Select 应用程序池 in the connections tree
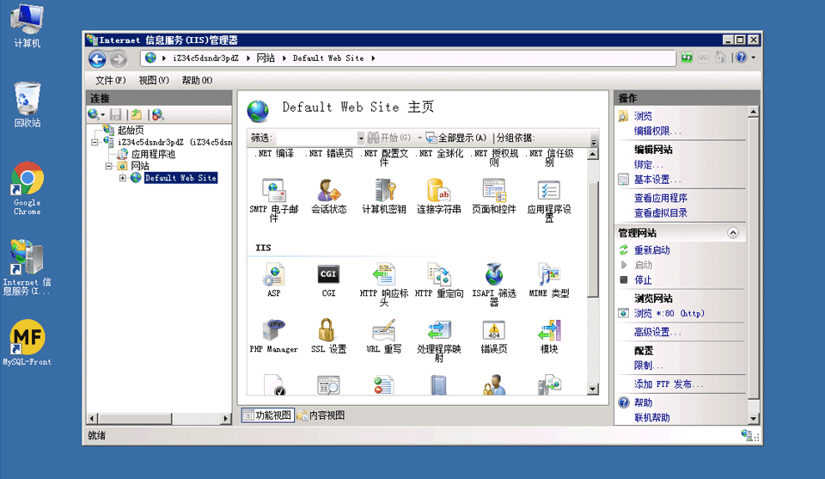The width and height of the screenshot is (825, 479). click(x=152, y=154)
